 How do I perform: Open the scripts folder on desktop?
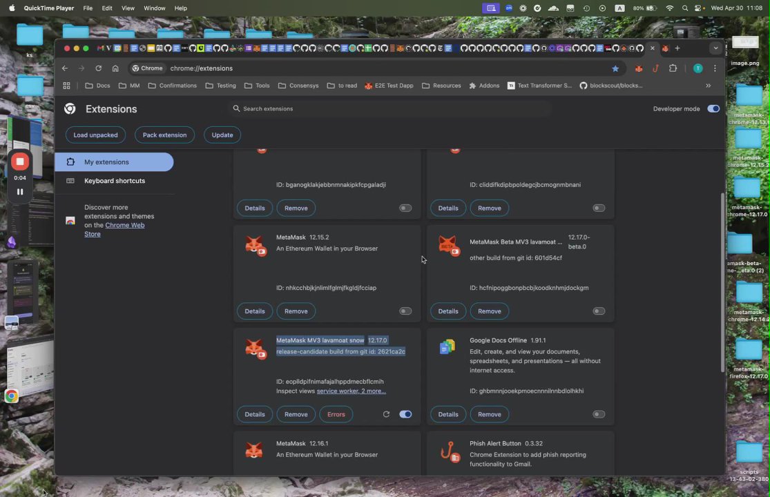tap(749, 461)
